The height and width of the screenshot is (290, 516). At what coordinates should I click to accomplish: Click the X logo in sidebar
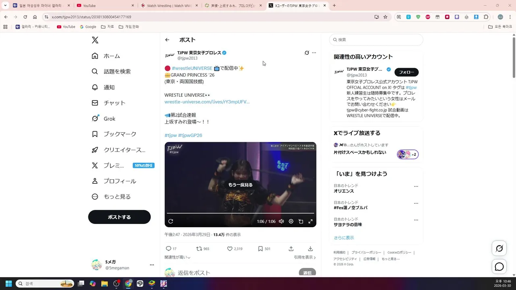click(95, 40)
